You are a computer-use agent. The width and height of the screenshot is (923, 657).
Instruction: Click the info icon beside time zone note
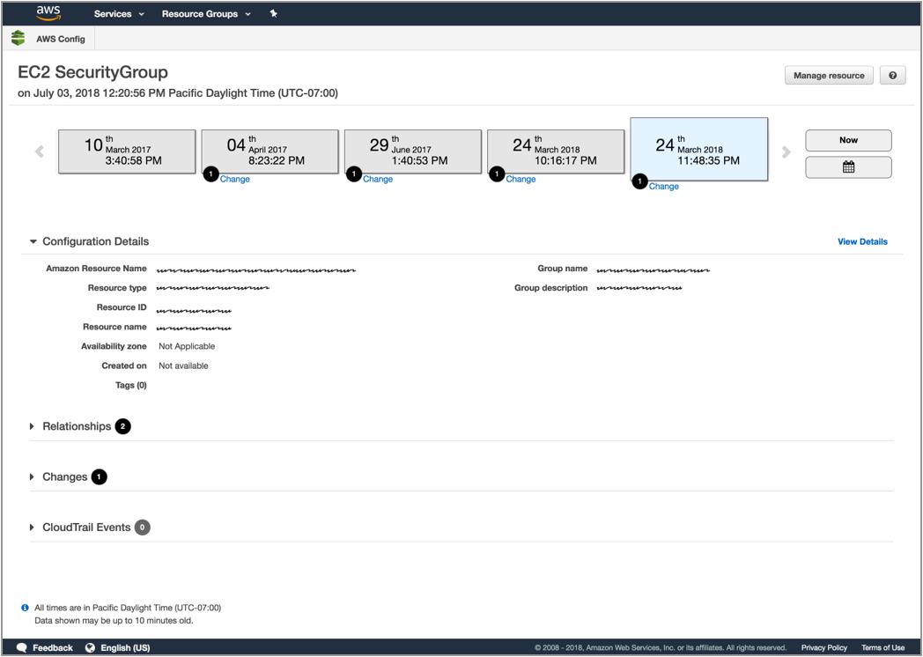(25, 608)
